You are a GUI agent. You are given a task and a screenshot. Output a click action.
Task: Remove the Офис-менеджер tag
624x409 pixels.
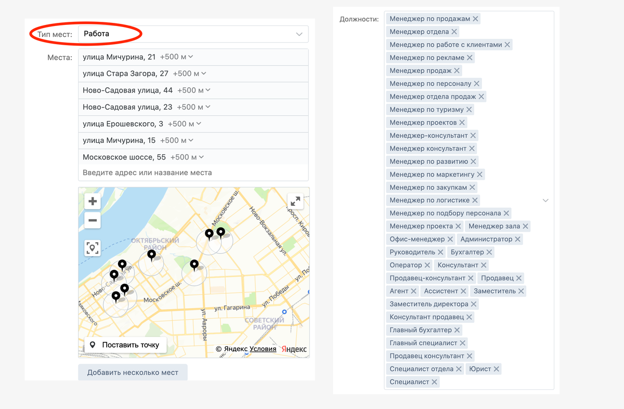(x=450, y=239)
